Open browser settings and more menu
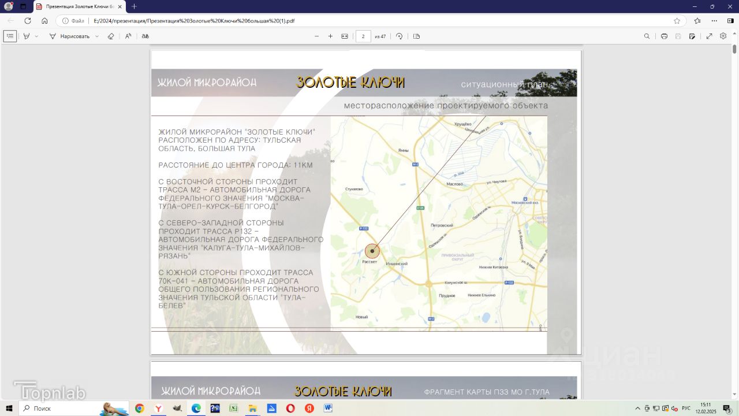The width and height of the screenshot is (739, 416). point(714,21)
